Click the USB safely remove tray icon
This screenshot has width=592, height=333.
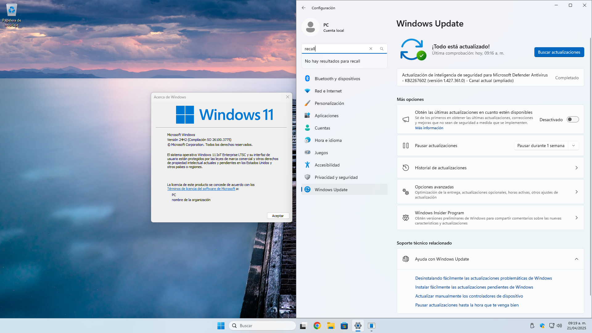[532, 326]
